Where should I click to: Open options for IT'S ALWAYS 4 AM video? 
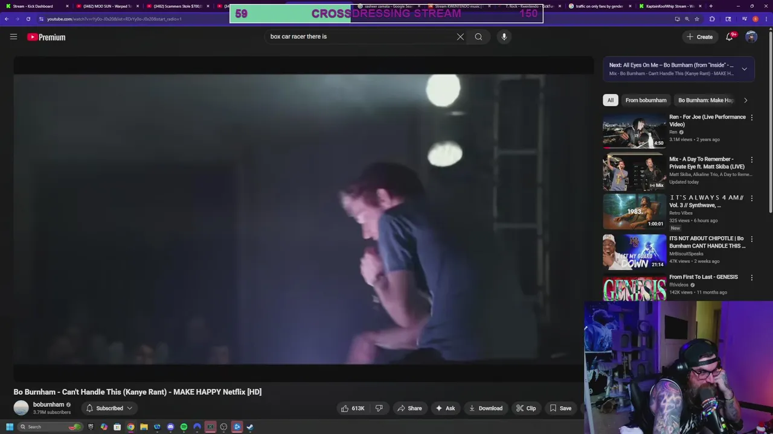click(752, 198)
